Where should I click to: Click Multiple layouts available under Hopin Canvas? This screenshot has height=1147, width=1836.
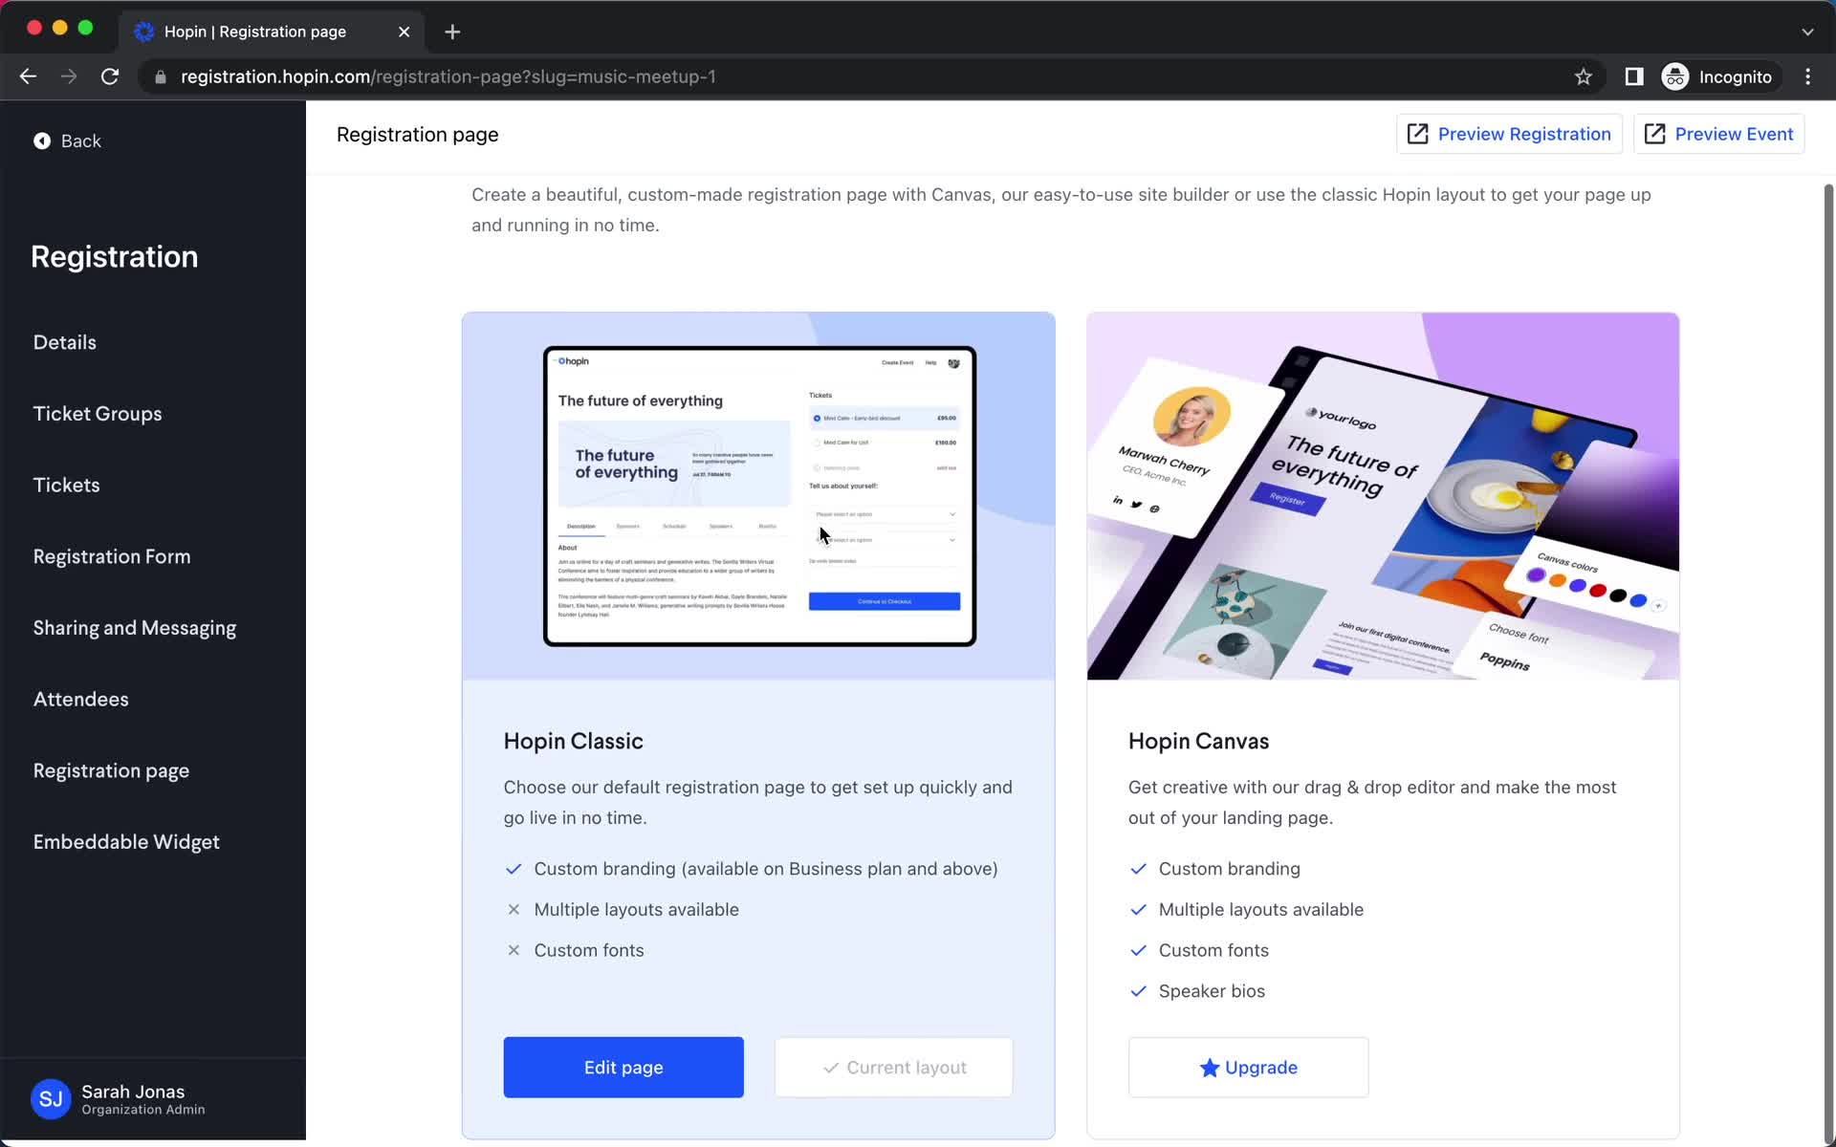[1261, 910]
